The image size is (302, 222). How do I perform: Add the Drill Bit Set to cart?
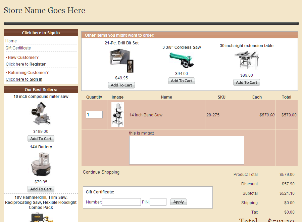coord(121,85)
